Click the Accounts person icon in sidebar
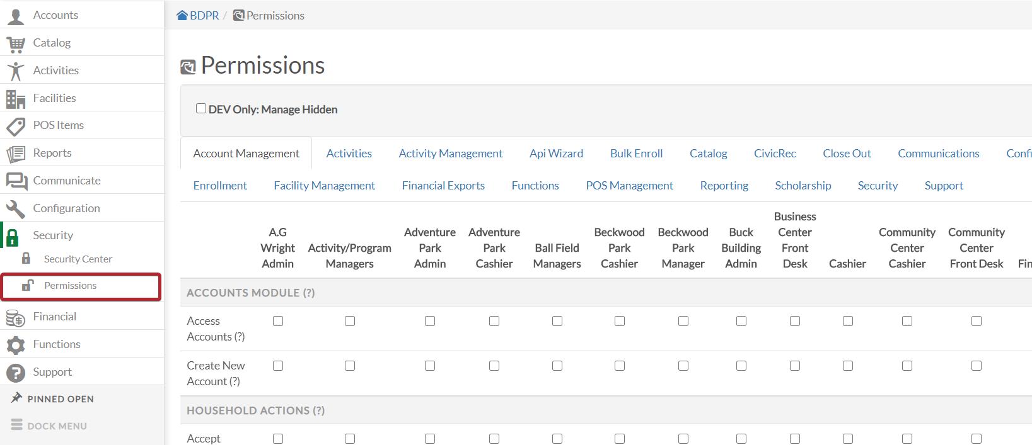Viewport: 1032px width, 445px height. (x=15, y=16)
